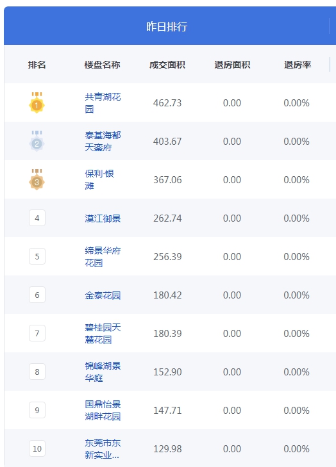Open the 碧桂园天麓花园 property link

point(103,333)
